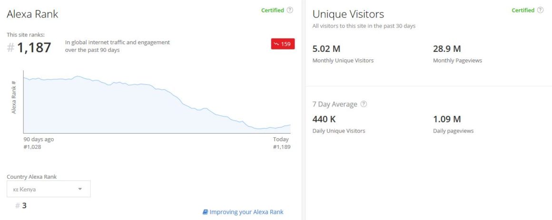Open the Country Alexa Rank dropdown showing Kenya
The image size is (552, 220).
[49, 189]
